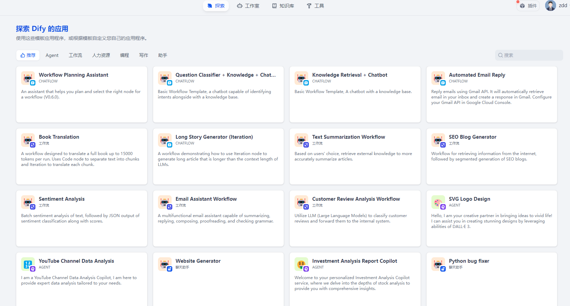570x306 pixels.
Task: Click the 探索 Dify 的应用 page heading
Action: (x=42, y=29)
